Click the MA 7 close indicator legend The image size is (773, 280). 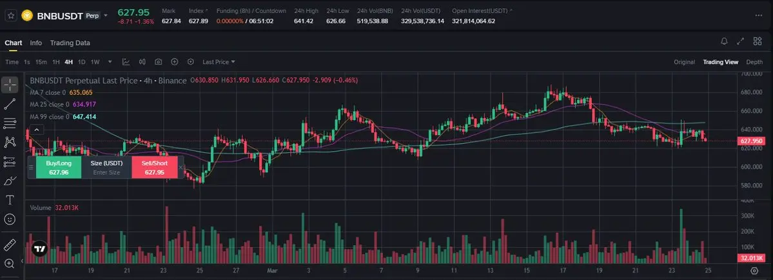(x=61, y=92)
